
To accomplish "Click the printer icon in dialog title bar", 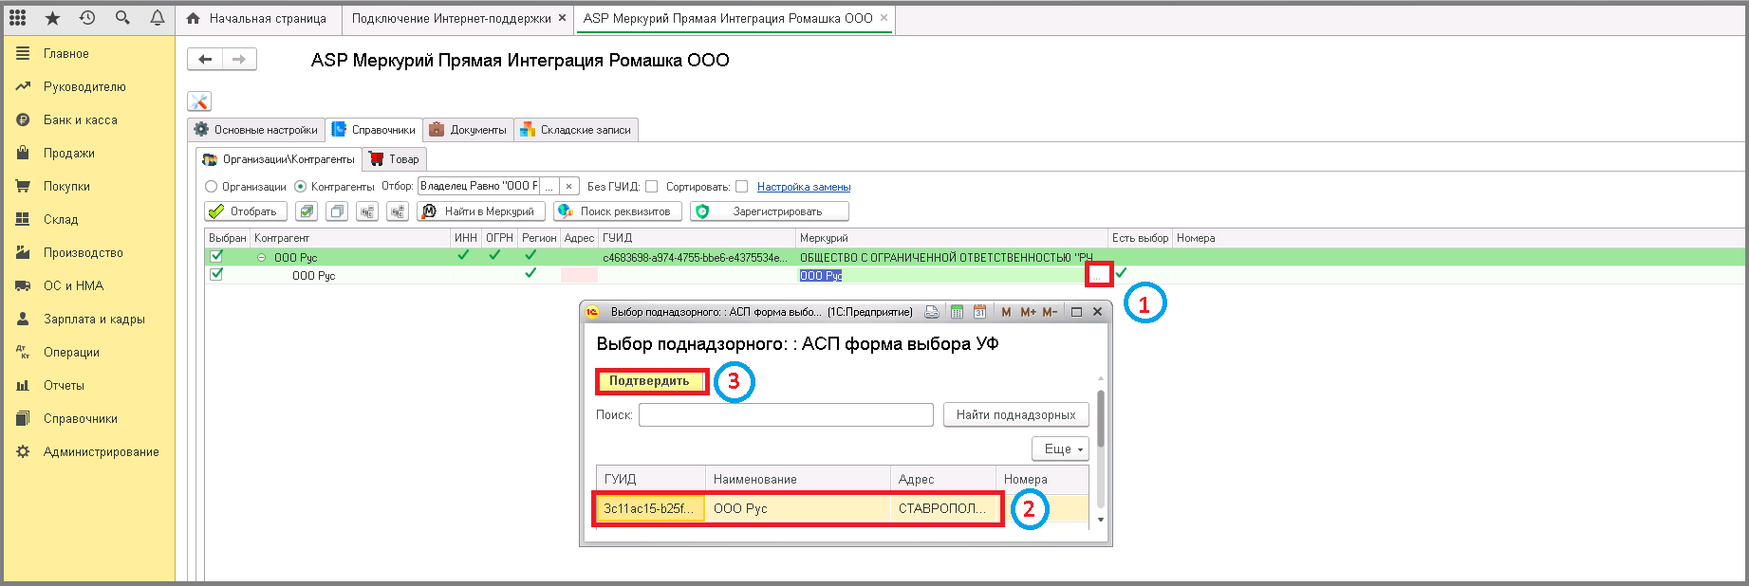I will pos(932,312).
